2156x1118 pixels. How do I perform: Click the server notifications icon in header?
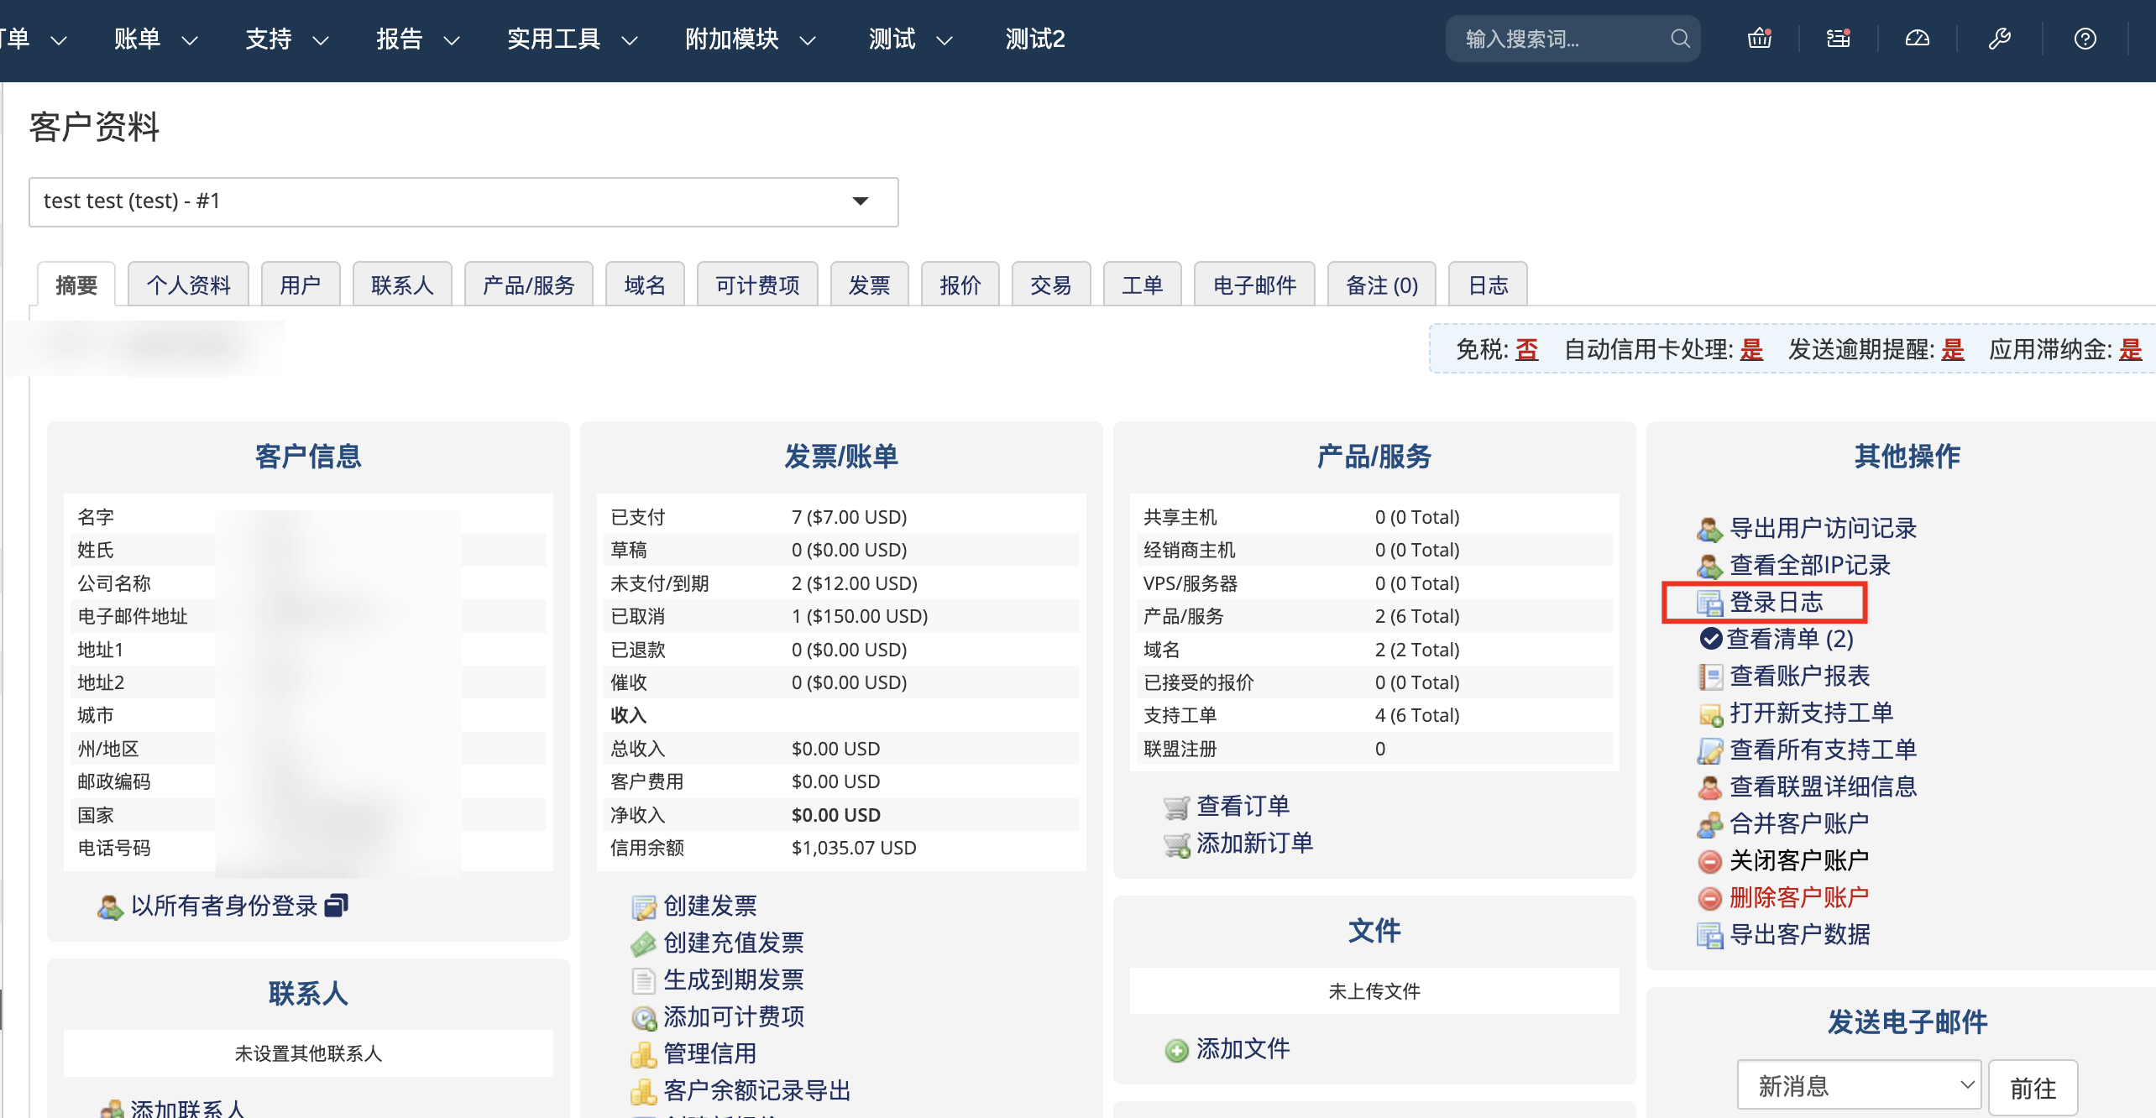click(x=1838, y=39)
